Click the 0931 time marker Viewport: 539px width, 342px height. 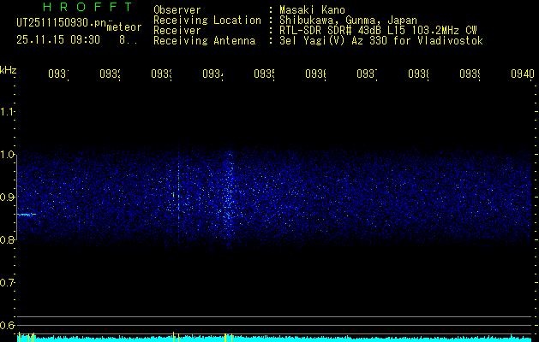point(58,74)
